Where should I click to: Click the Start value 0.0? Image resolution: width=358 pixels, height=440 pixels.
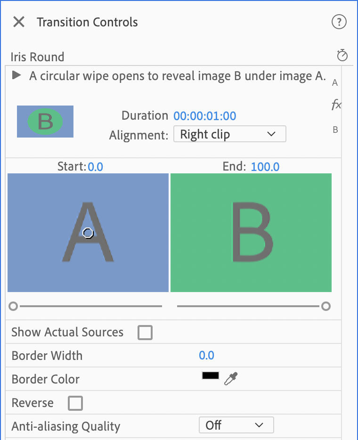[x=95, y=166]
